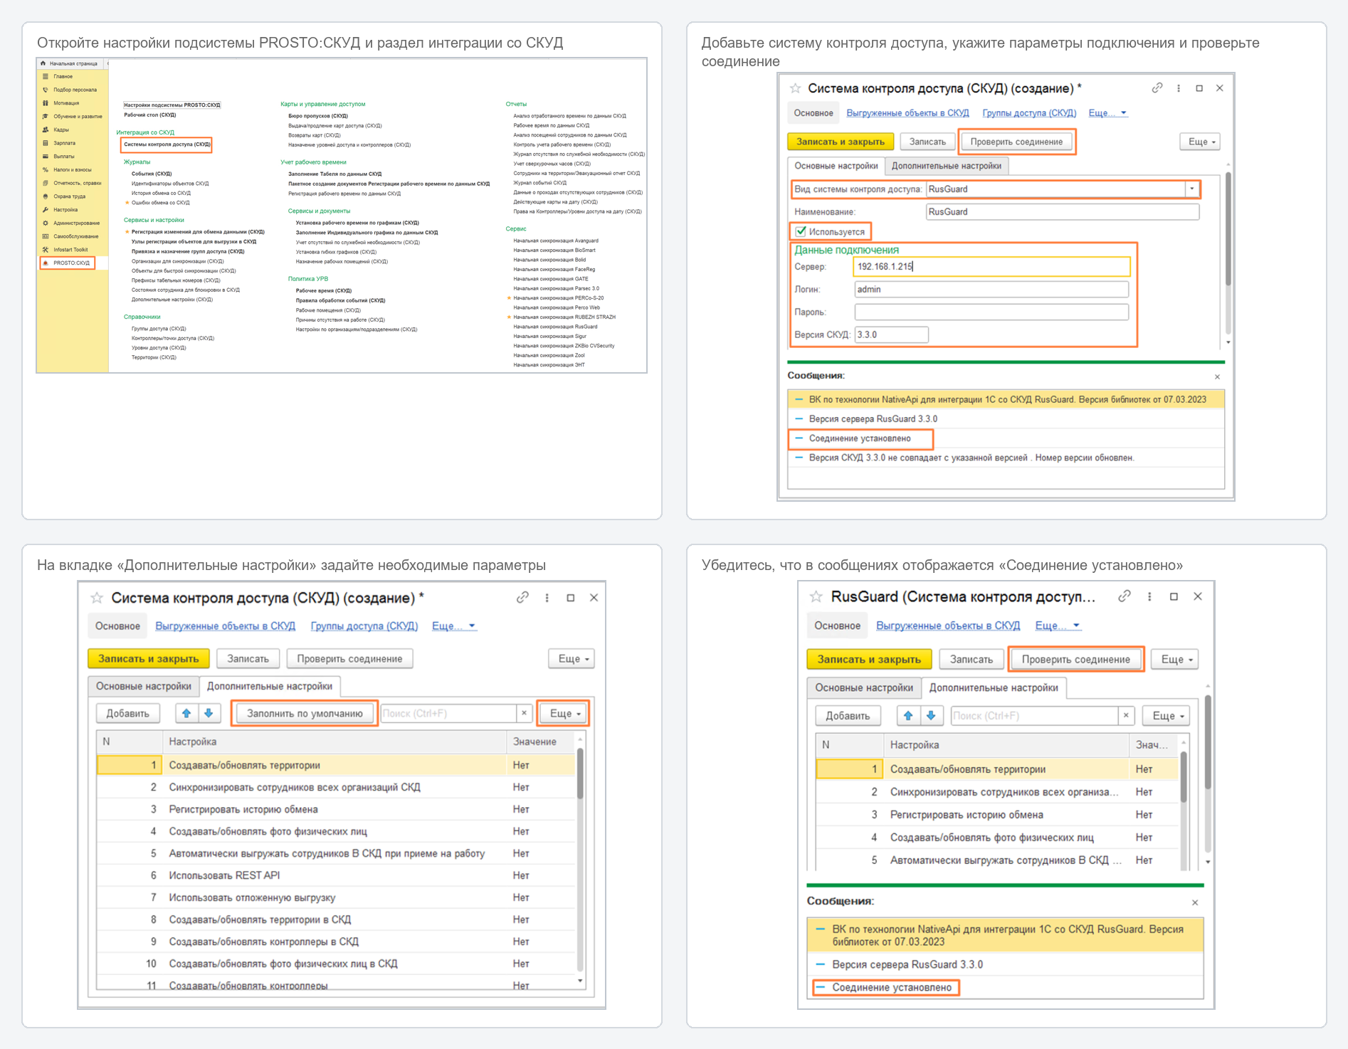Expand Еще... link after Группы доступа in the Сервер field window

(1107, 113)
